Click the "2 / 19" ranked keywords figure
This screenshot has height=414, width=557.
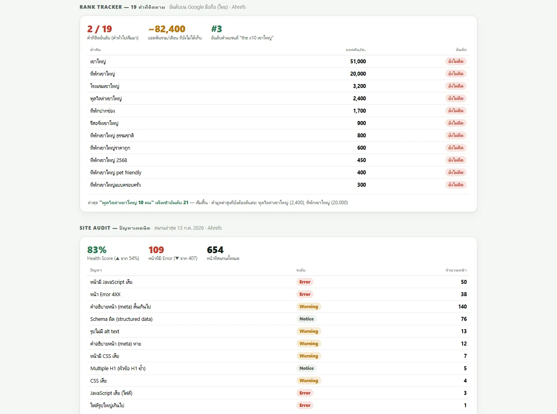pos(99,29)
